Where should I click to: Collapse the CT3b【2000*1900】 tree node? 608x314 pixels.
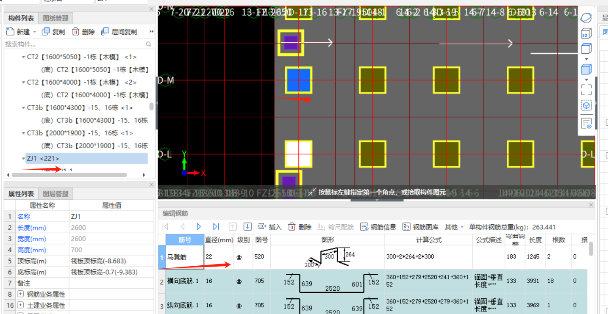(x=23, y=133)
